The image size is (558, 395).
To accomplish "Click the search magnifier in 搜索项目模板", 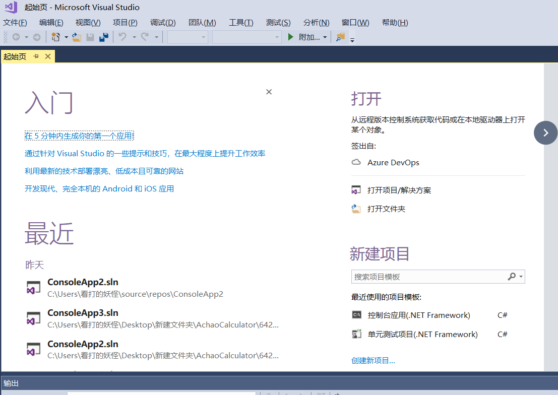I will 512,277.
